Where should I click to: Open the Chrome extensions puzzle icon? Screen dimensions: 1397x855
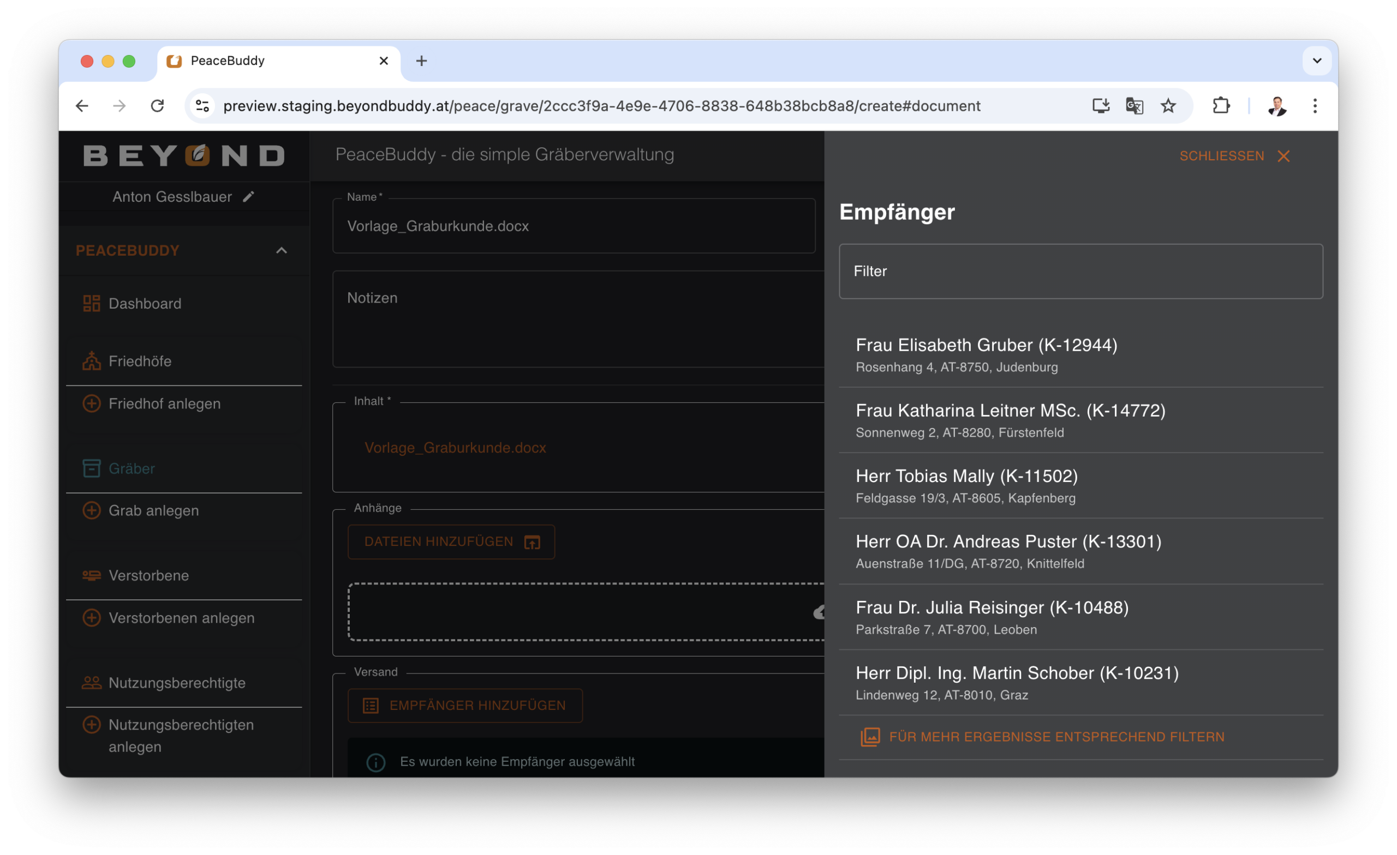tap(1221, 106)
